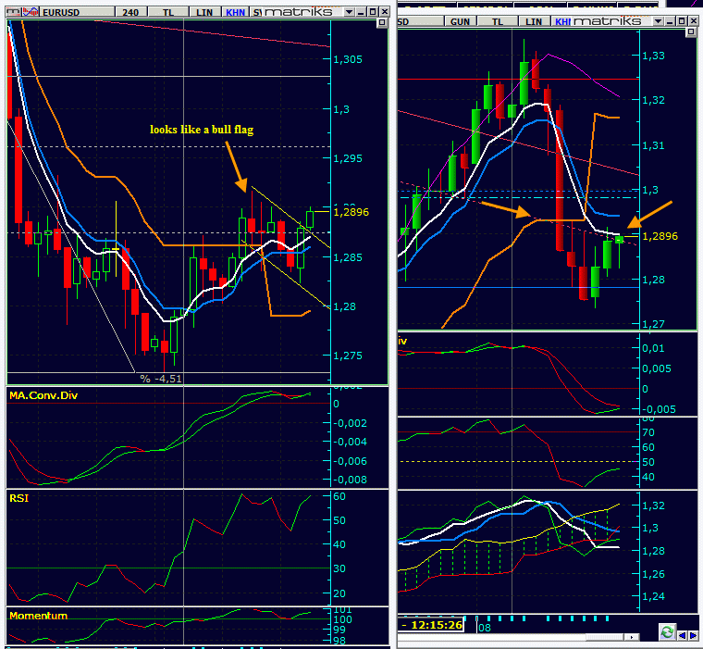Open the 240 timeframe selector
Screen dimensions: 703x649
[x=131, y=12]
